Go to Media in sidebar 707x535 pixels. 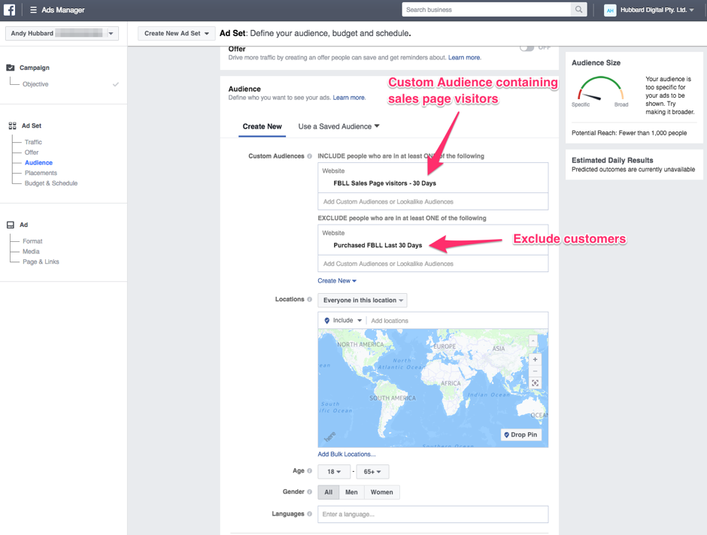click(x=31, y=251)
